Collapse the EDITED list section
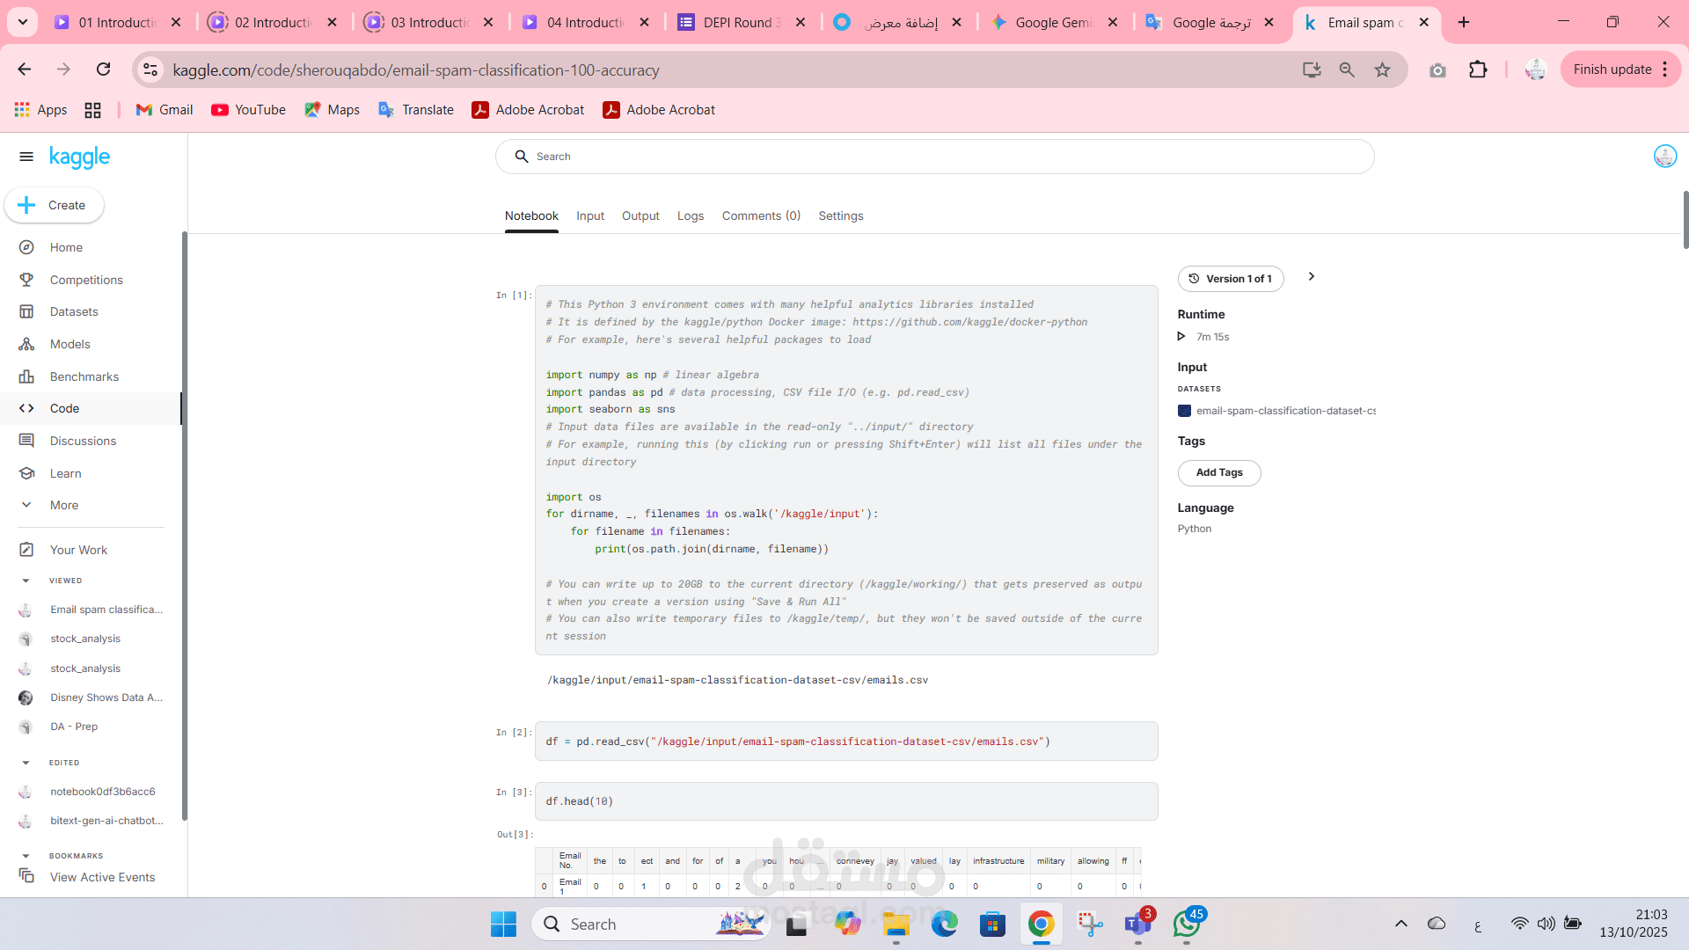The image size is (1689, 950). (26, 763)
